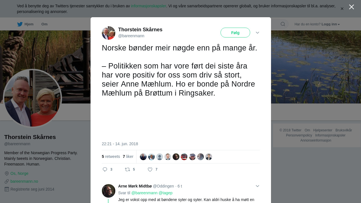The image size is (361, 203).
Task: Dismiss the cookie notice with small x
Action: pyautogui.click(x=342, y=9)
